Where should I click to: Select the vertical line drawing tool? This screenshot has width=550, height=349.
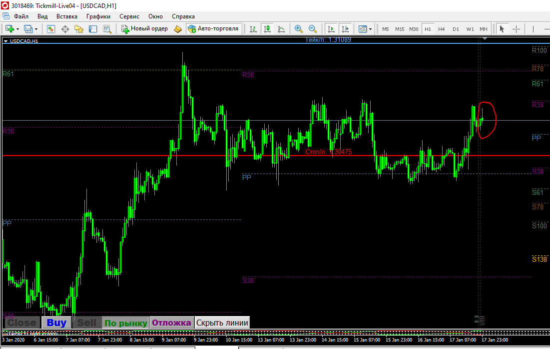(533, 29)
